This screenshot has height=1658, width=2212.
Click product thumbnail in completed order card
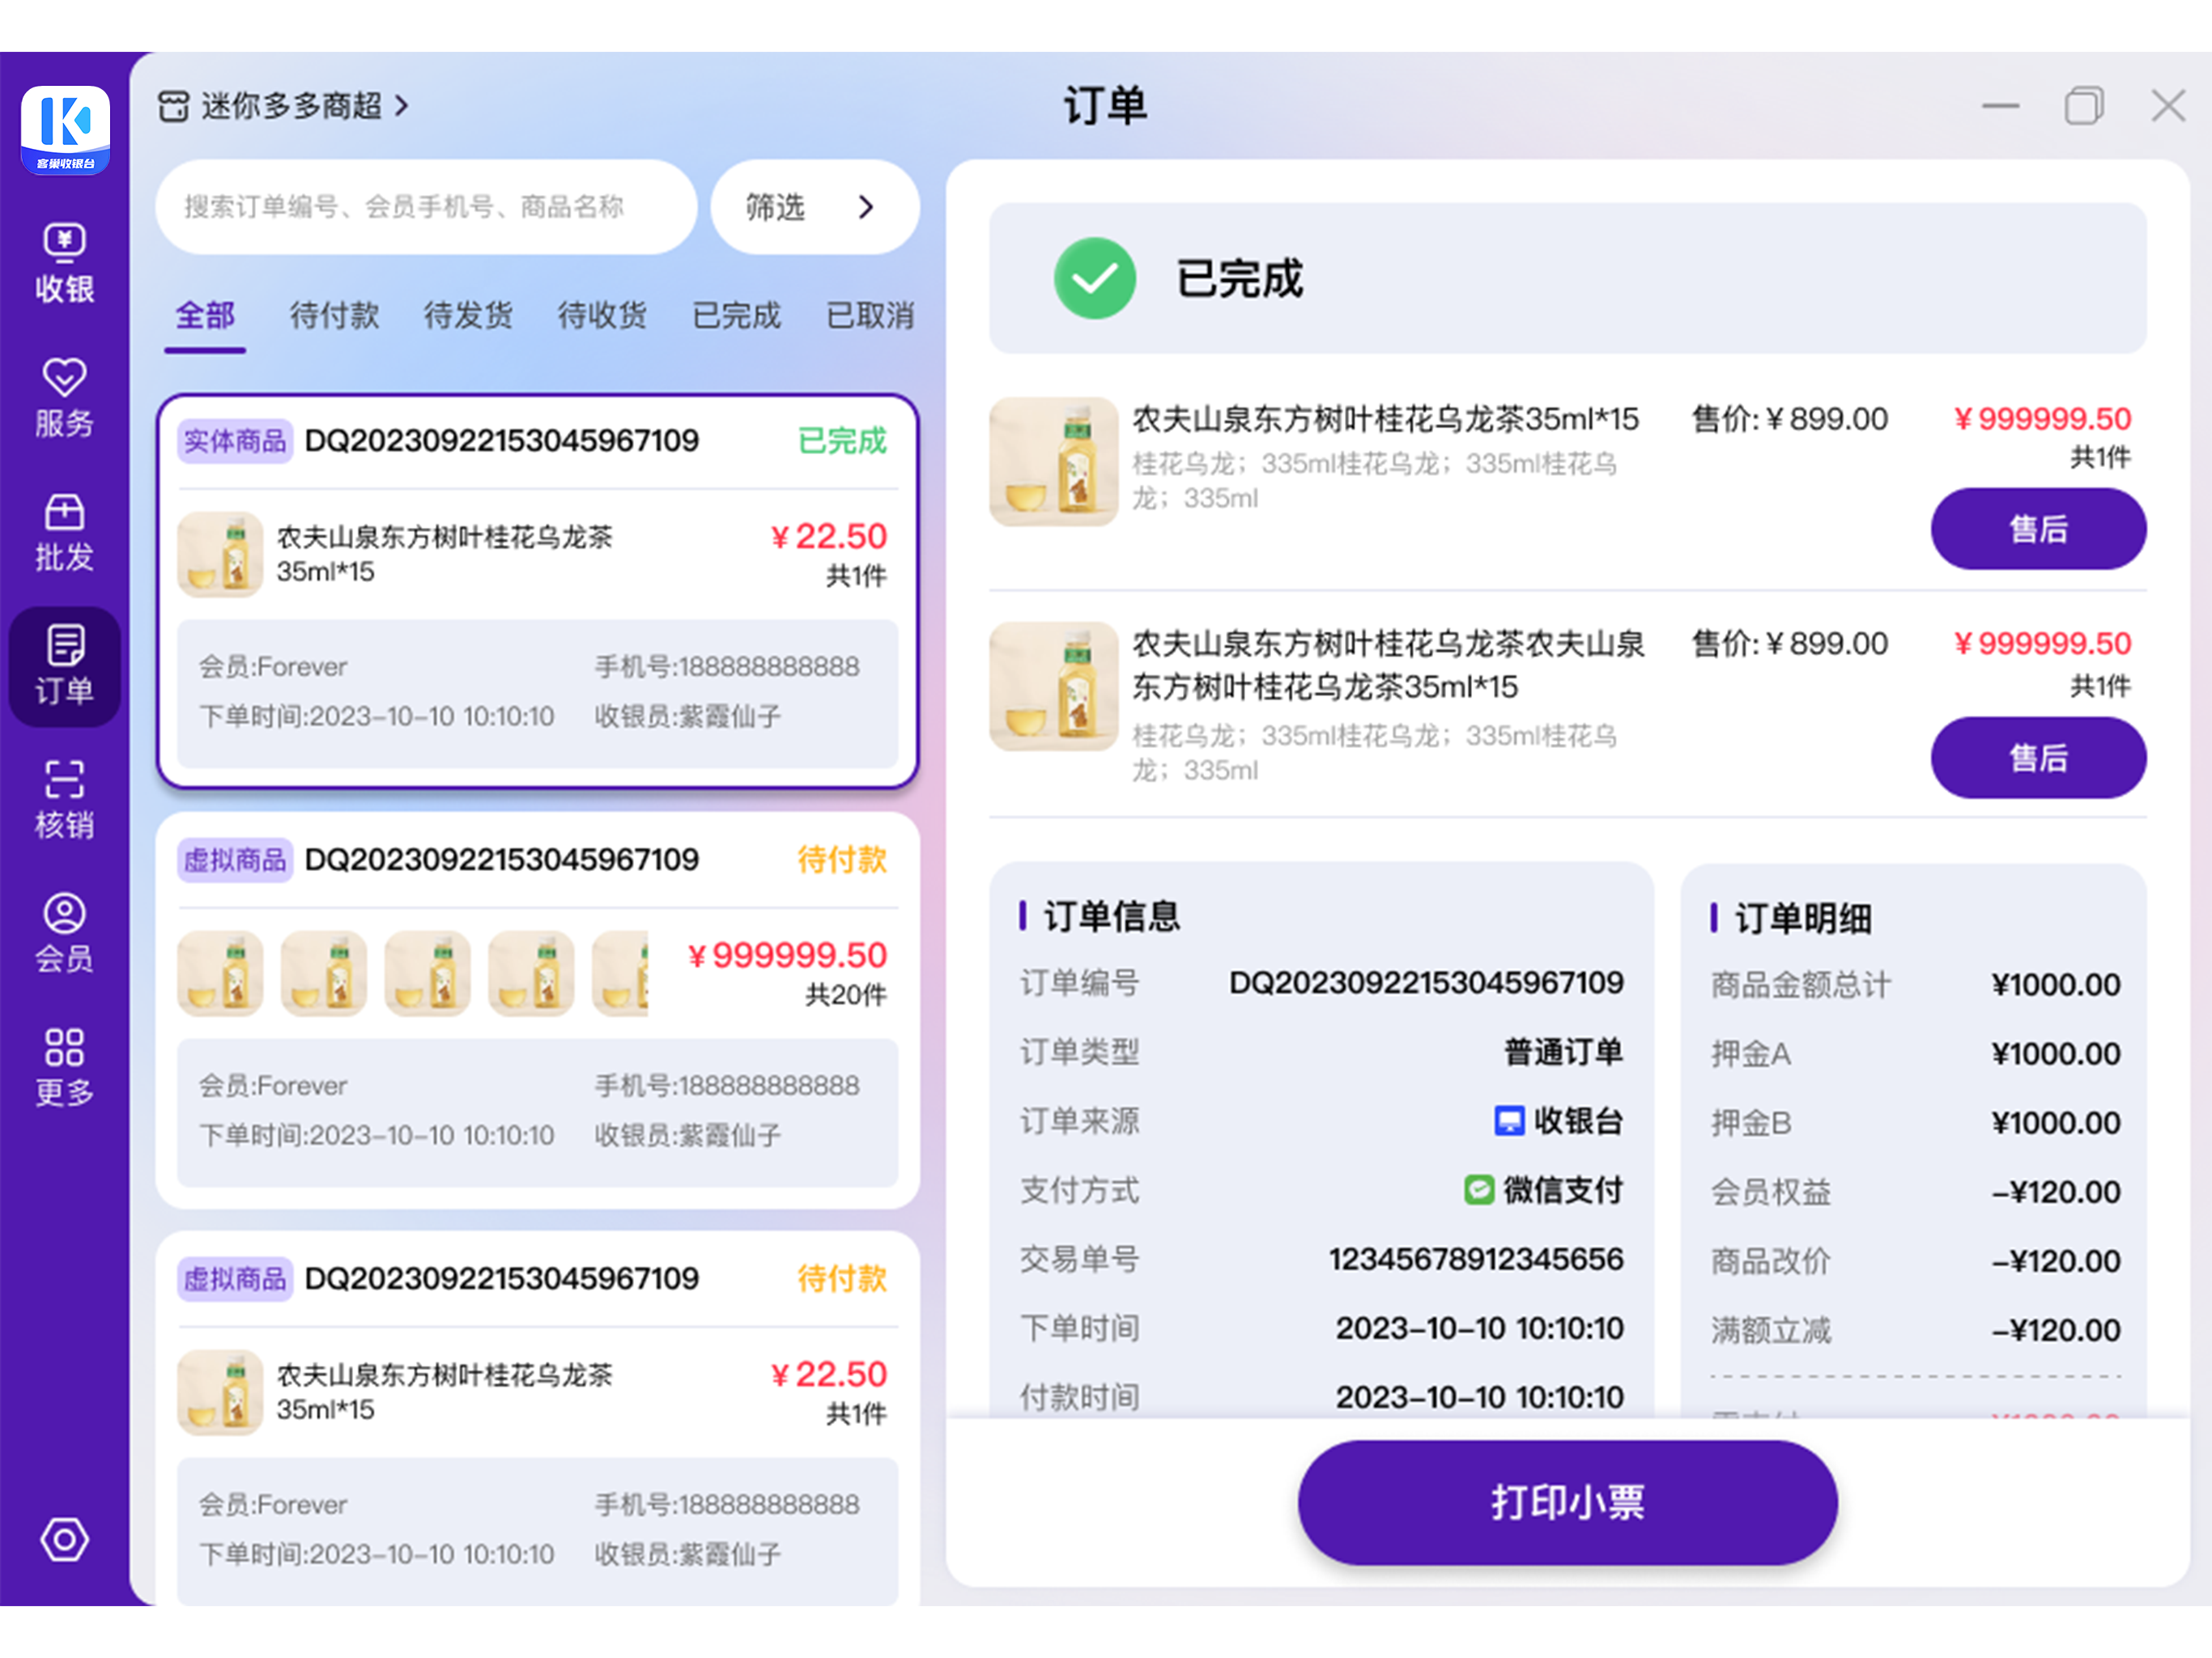coord(220,555)
